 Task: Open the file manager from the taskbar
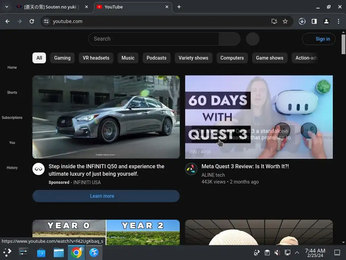pos(59,253)
